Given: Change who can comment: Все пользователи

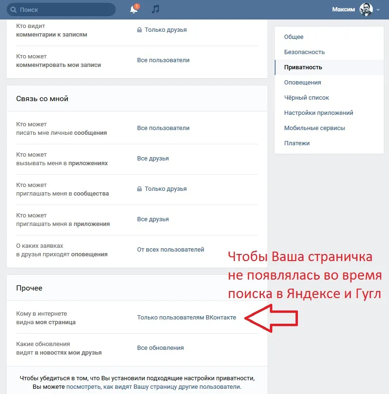Looking at the screenshot, I should tap(163, 60).
